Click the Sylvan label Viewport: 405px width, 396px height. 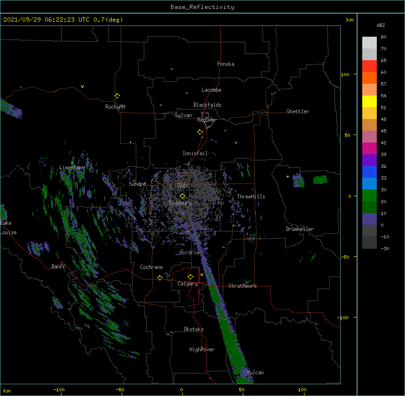tap(183, 115)
